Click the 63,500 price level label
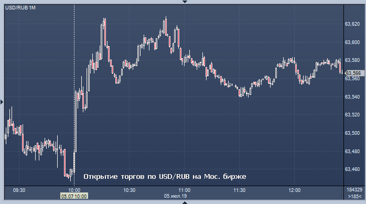Viewport: 366px width, 204px height. (x=352, y=133)
